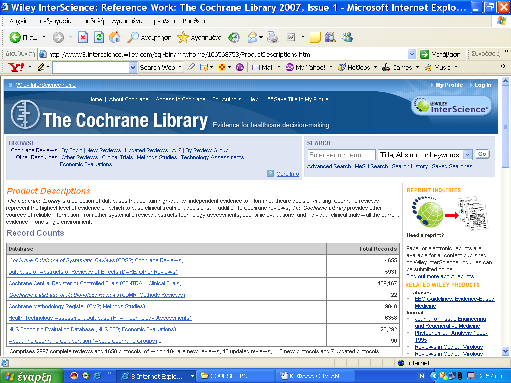Click Find out more about reprints link
Image resolution: width=511 pixels, height=383 pixels.
440,276
